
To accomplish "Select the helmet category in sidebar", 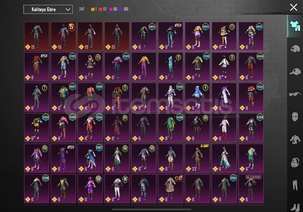I will tap(295, 49).
